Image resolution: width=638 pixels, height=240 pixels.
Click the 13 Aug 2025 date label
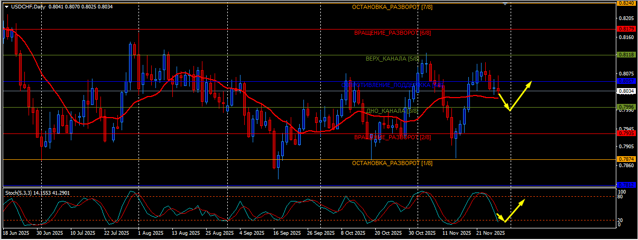(x=184, y=233)
